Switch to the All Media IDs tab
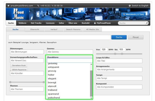Viewport: 155px width, 101px height. [x=92, y=29]
